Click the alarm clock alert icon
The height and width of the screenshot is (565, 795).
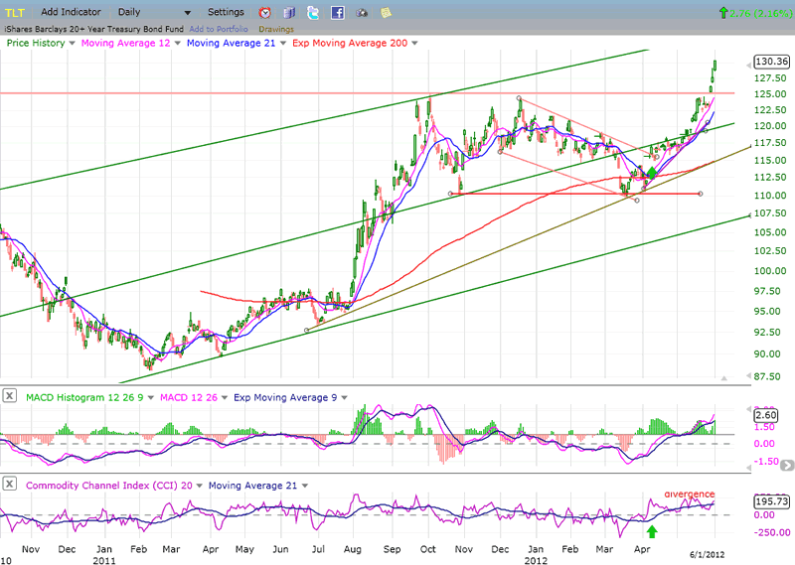pos(265,13)
